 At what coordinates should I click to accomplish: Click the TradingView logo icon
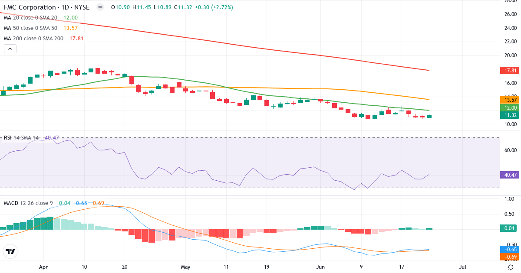click(x=10, y=251)
